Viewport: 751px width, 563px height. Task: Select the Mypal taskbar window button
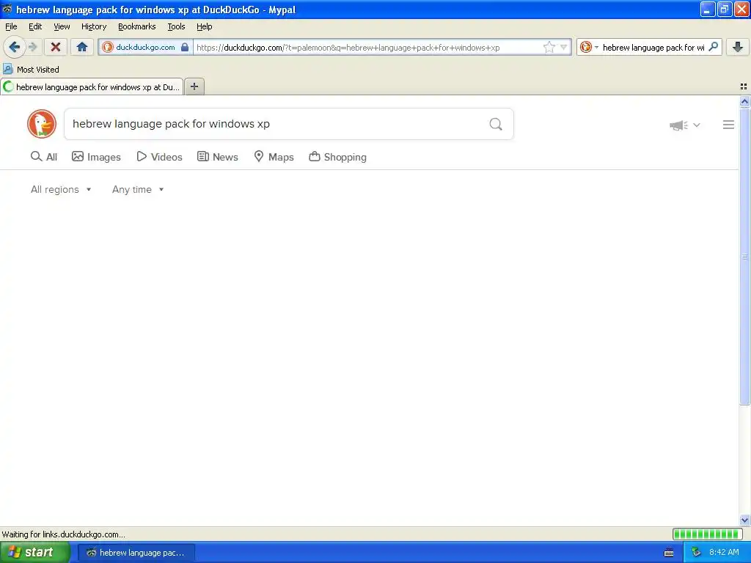click(136, 553)
